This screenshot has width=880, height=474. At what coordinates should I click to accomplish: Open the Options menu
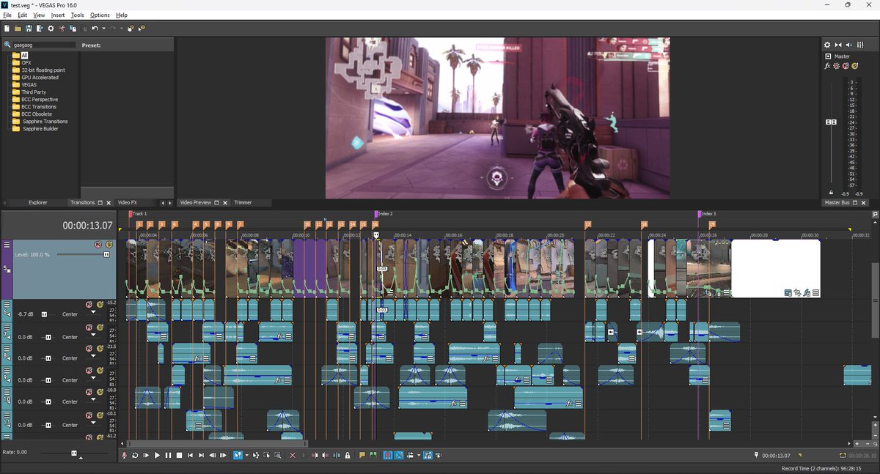pos(100,15)
